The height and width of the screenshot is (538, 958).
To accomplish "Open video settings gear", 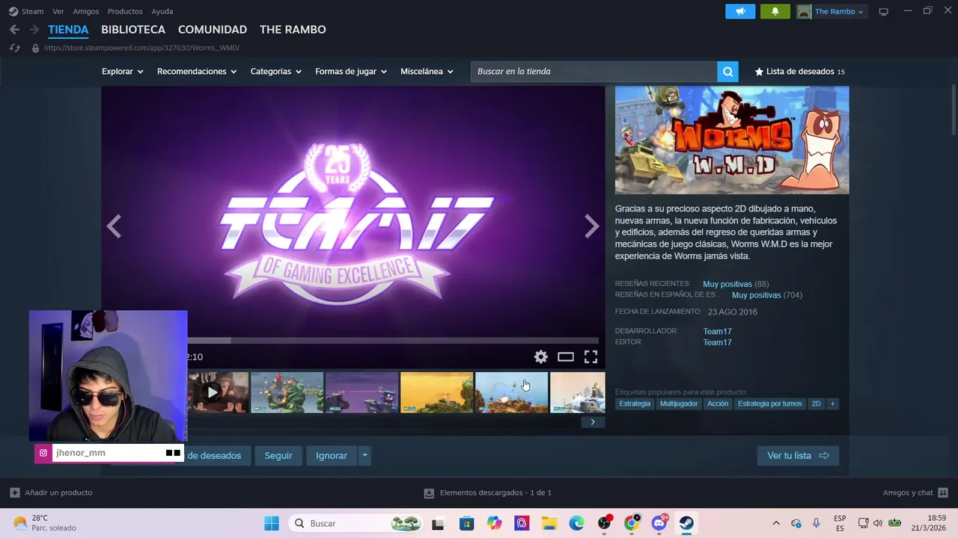I will coord(541,357).
